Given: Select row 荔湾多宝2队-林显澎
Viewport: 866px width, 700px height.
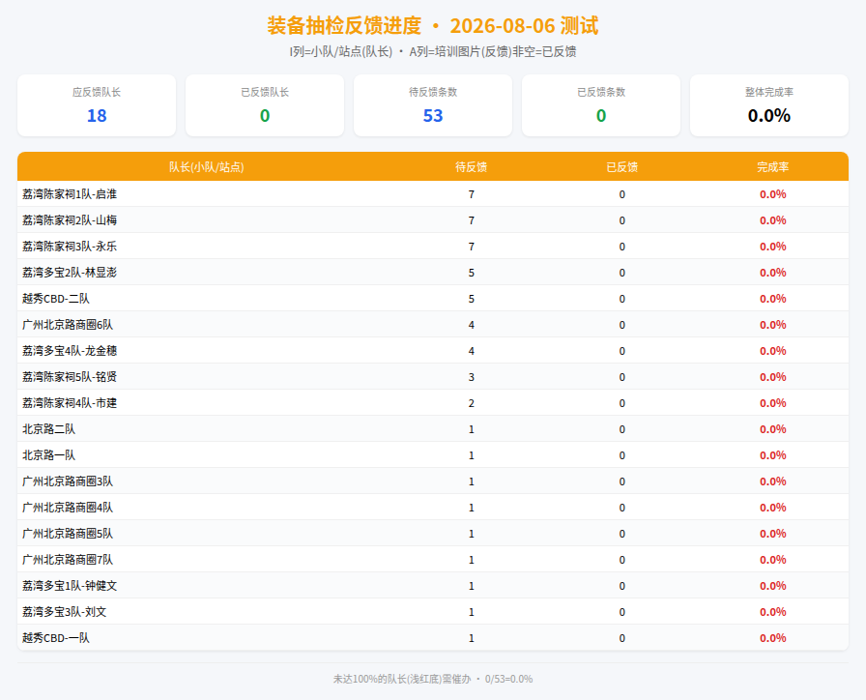Looking at the screenshot, I should coord(433,273).
